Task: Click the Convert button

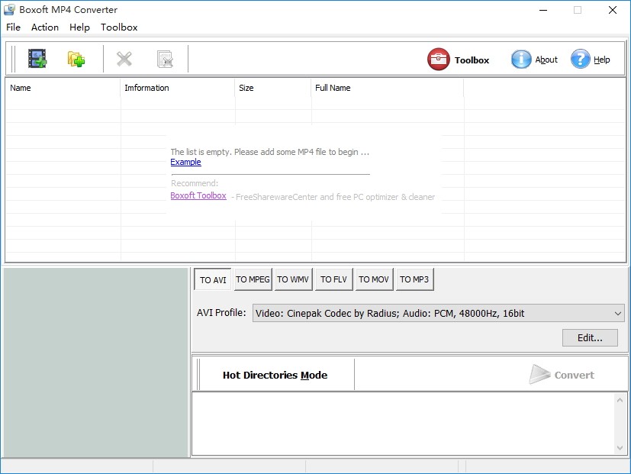Action: tap(562, 375)
